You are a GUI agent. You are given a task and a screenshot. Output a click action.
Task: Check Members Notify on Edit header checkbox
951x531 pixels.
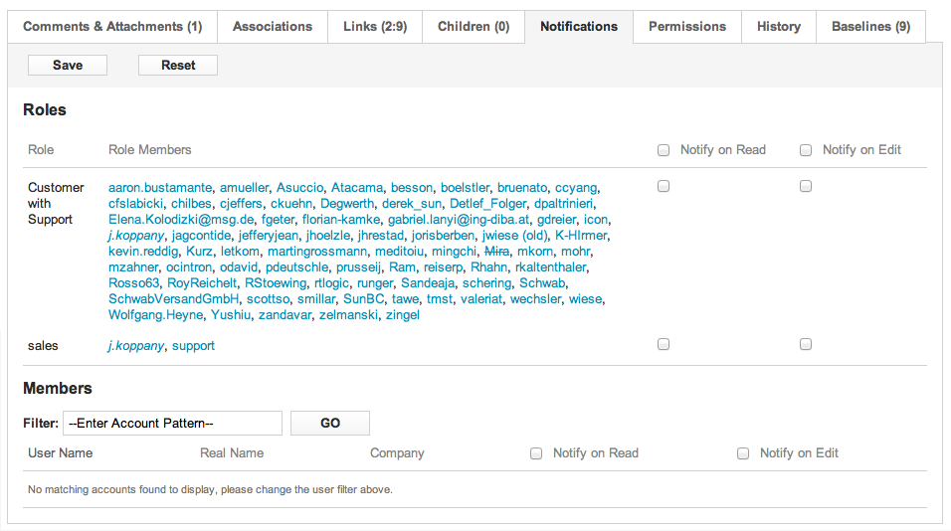pyautogui.click(x=743, y=453)
